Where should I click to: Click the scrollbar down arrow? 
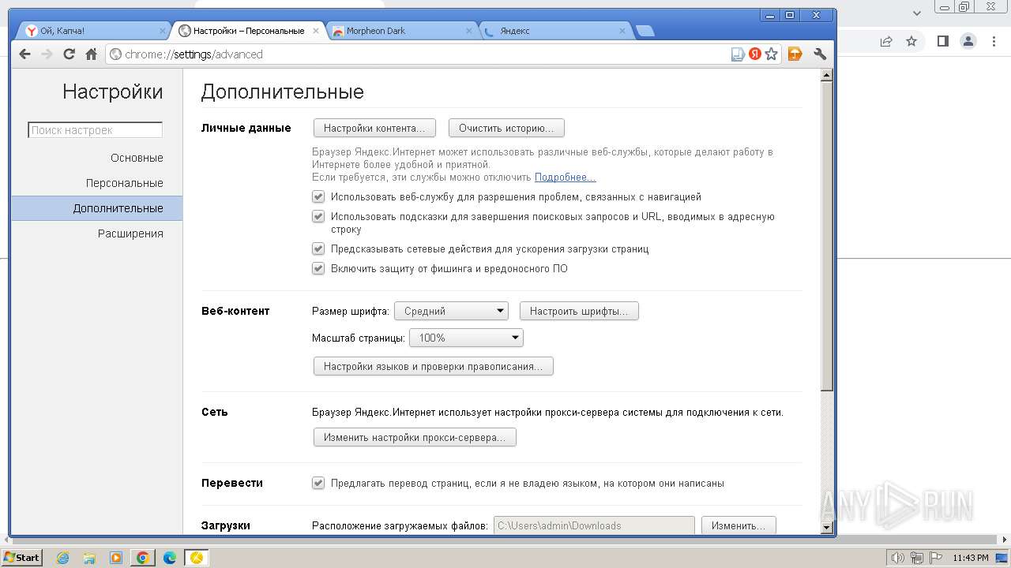[x=827, y=528]
